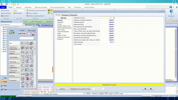Select Теплоперед. category in palette
178x100 pixels.
14,57
